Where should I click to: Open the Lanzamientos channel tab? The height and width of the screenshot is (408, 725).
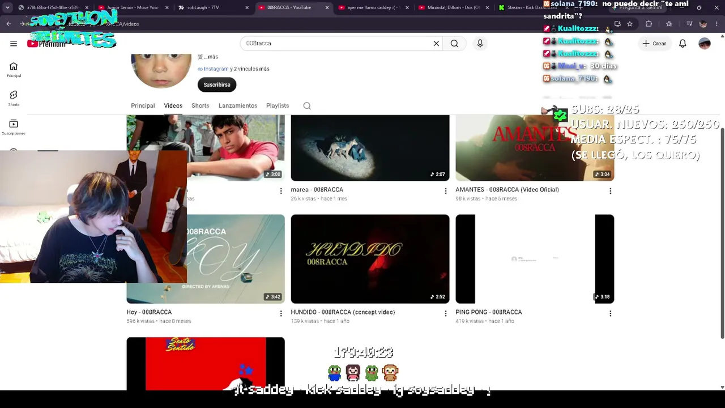pyautogui.click(x=238, y=106)
